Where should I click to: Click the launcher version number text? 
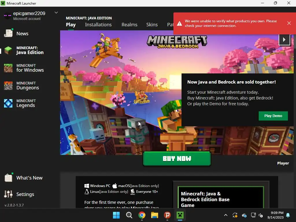[14, 205]
